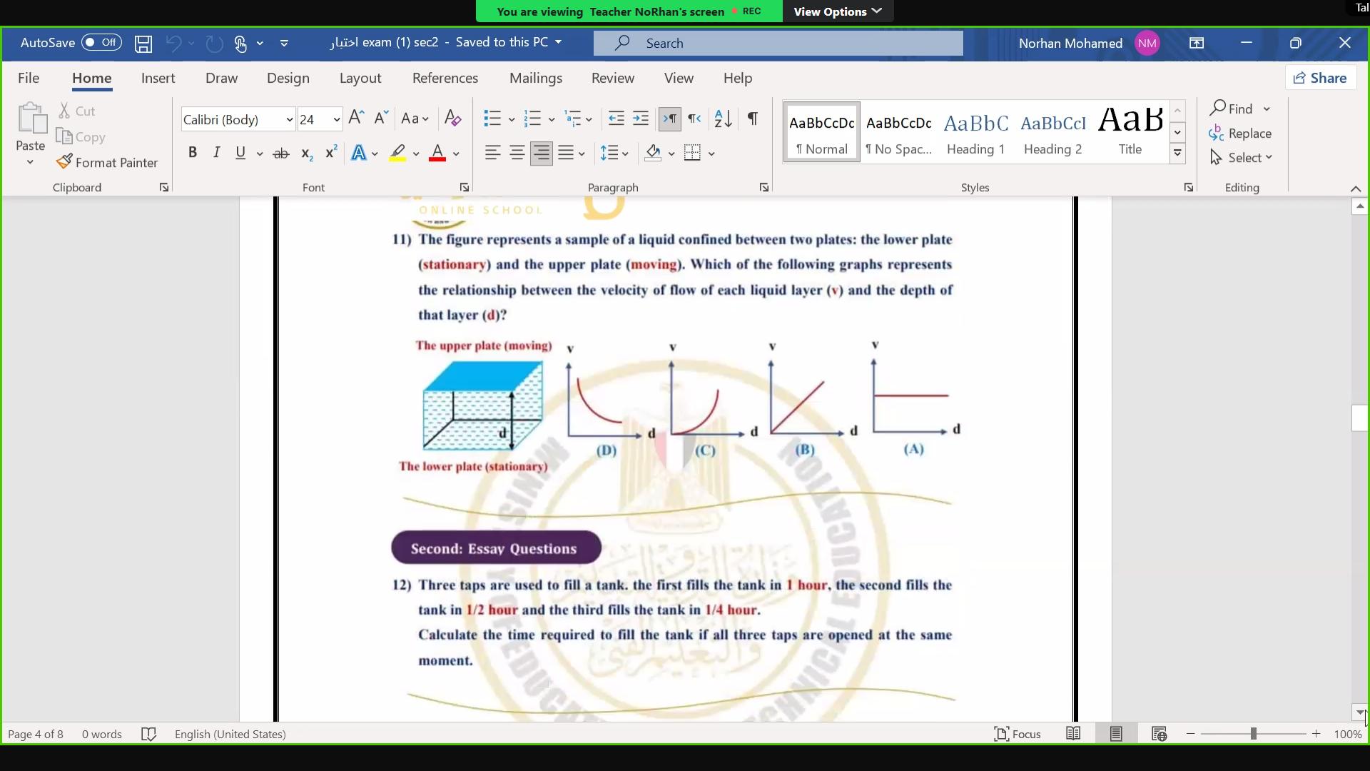Click the Search box in title bar
The width and height of the screenshot is (1370, 771).
(778, 44)
